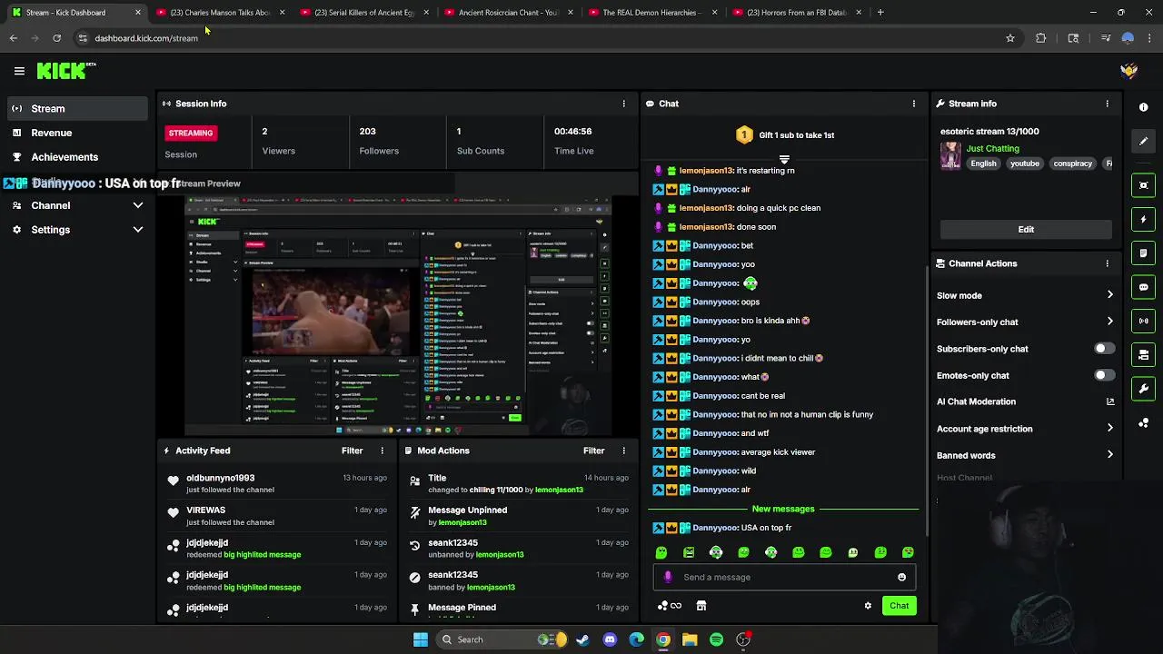Open the chat settings gear icon

click(868, 606)
